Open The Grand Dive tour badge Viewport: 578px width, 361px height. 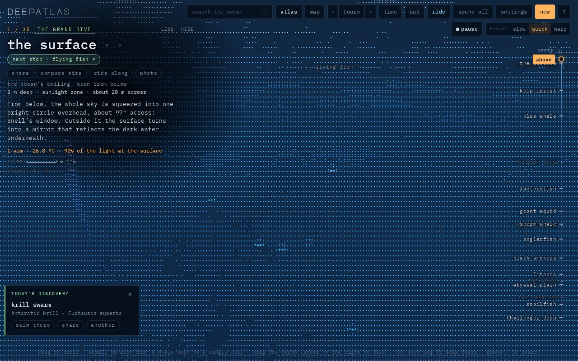[x=65, y=29]
